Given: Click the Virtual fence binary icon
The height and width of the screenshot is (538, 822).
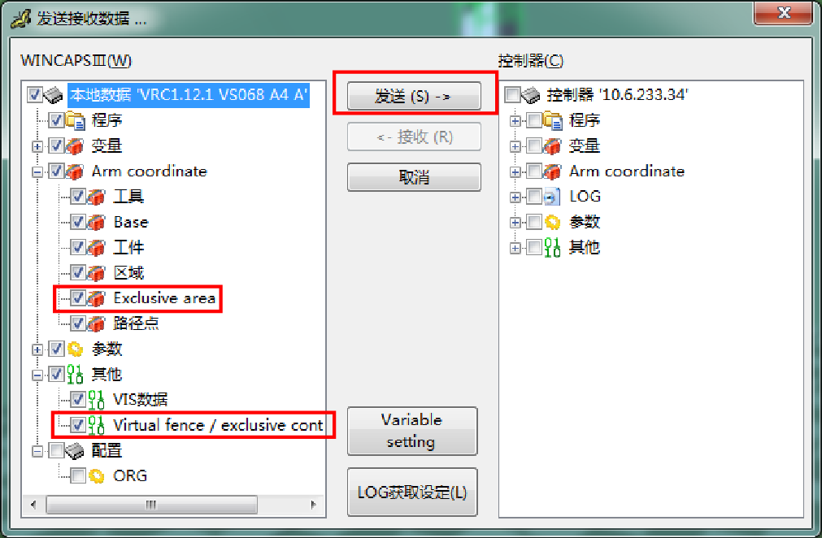Looking at the screenshot, I should click(x=97, y=425).
